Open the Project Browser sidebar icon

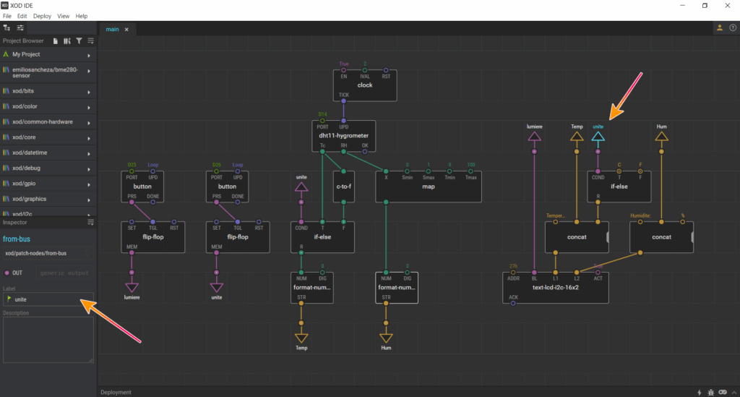(7, 28)
